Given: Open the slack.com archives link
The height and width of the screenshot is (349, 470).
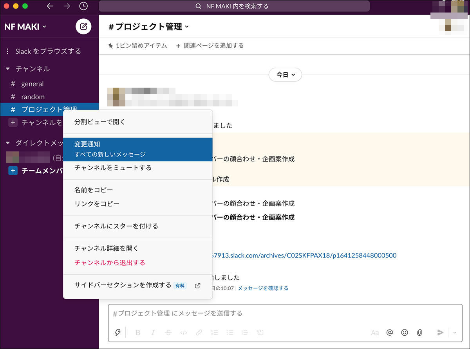Looking at the screenshot, I should 304,255.
